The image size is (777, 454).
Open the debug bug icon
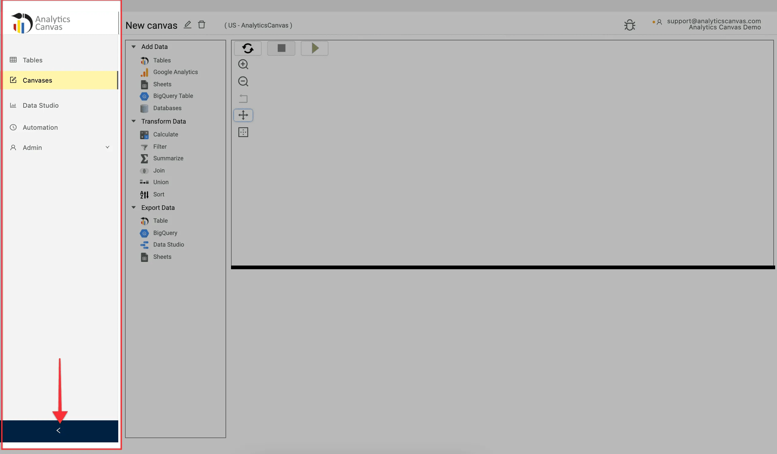pos(630,25)
